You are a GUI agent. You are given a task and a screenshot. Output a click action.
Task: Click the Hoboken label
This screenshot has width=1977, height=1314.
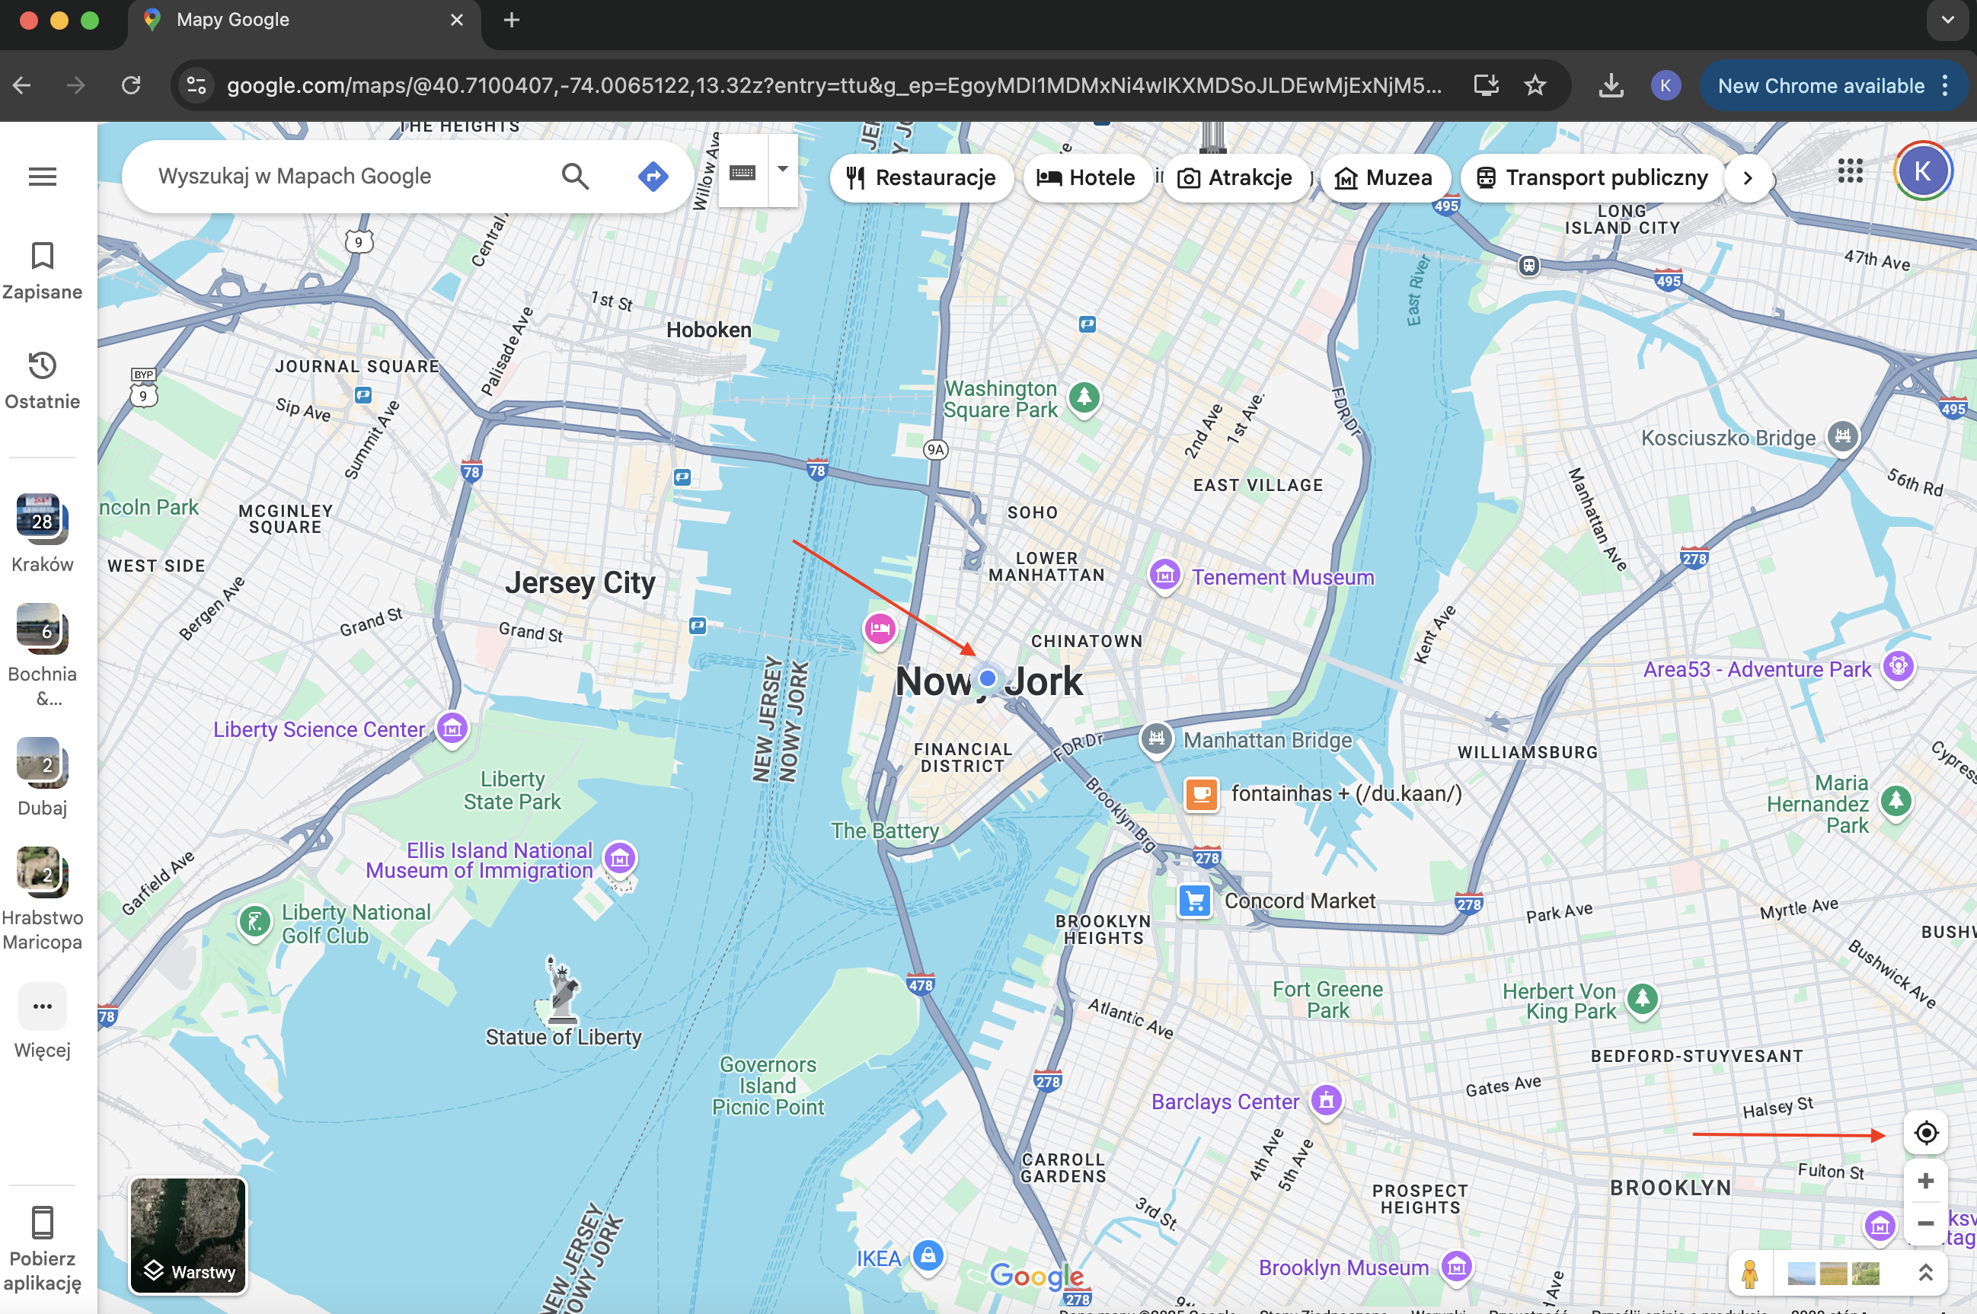point(709,330)
